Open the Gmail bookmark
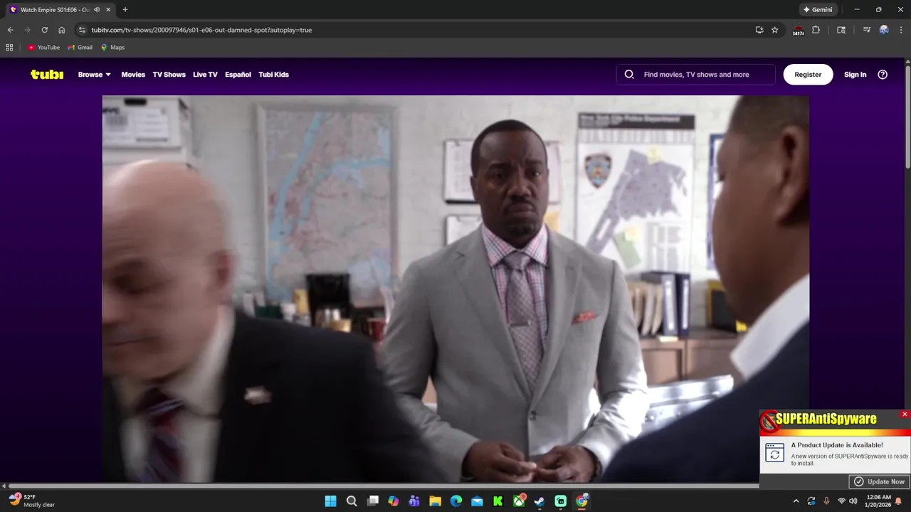 pos(80,48)
